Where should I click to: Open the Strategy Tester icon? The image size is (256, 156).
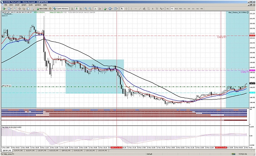[32, 9]
